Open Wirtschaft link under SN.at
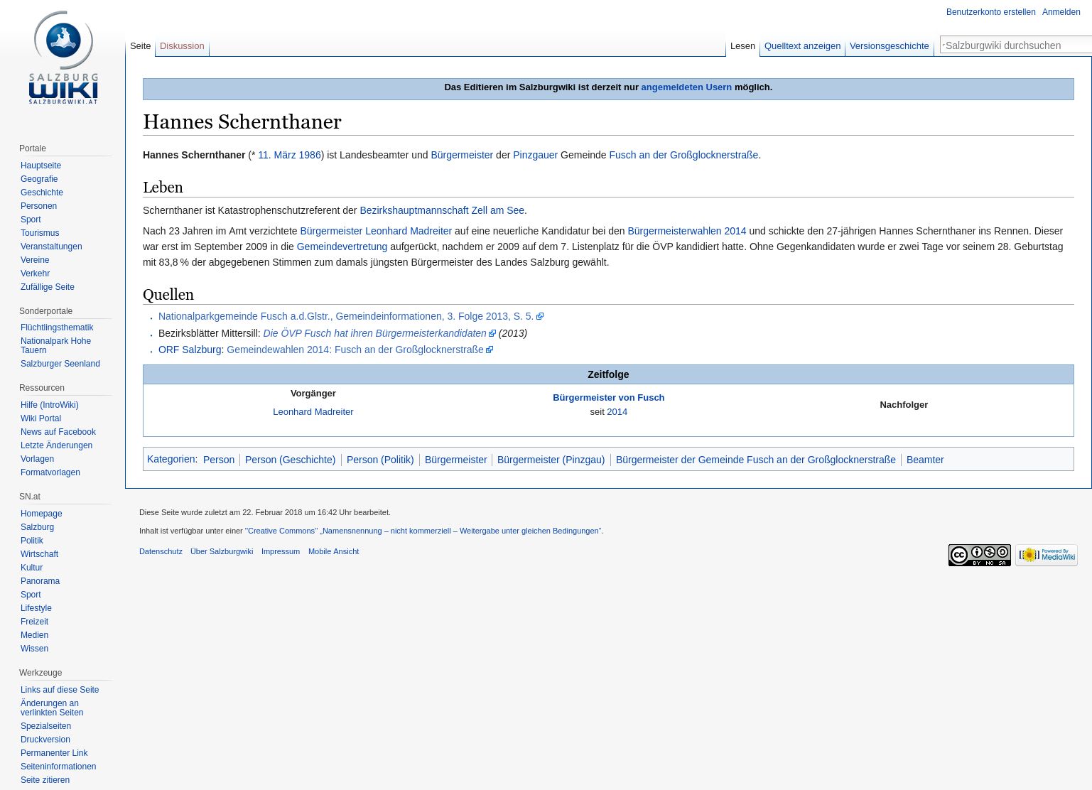The image size is (1092, 790). (39, 554)
